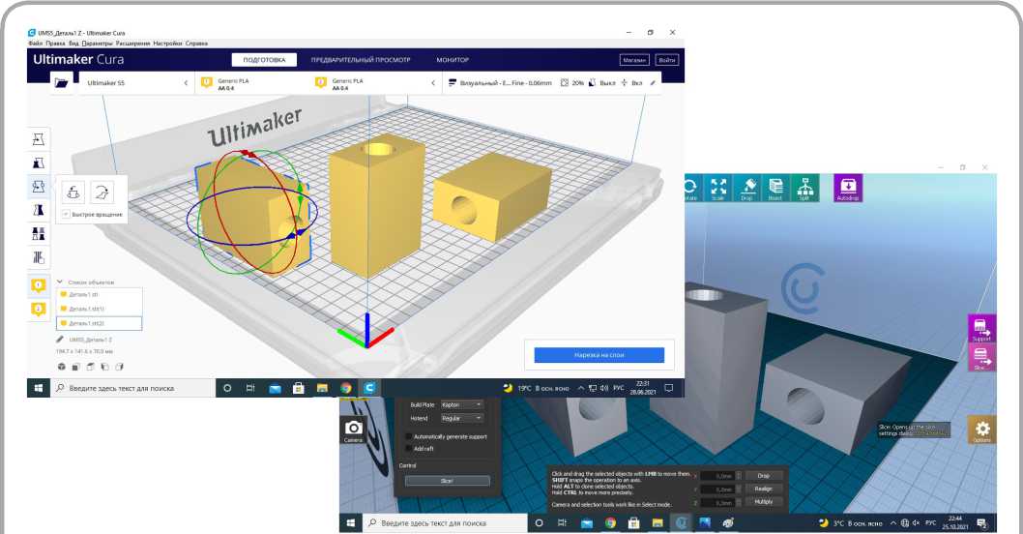1023x534 pixels.
Task: Select extruder 2 button in Cura sidebar
Action: pyautogui.click(x=39, y=309)
